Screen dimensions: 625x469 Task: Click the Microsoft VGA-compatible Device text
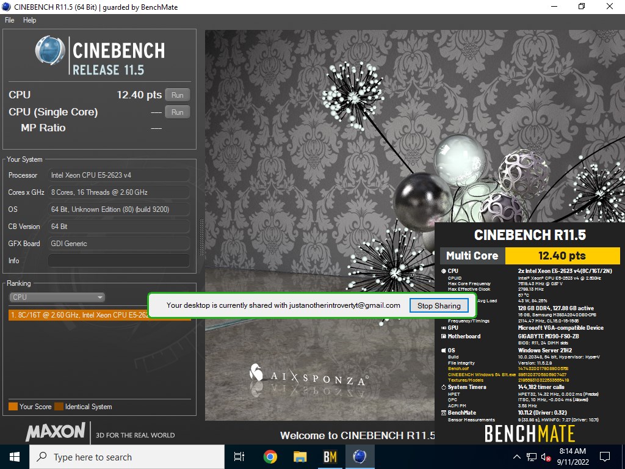(560, 328)
